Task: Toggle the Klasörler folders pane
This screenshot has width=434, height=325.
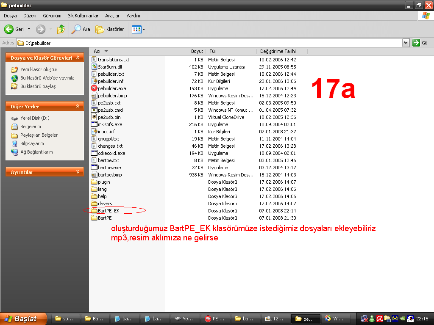Action: tap(110, 29)
